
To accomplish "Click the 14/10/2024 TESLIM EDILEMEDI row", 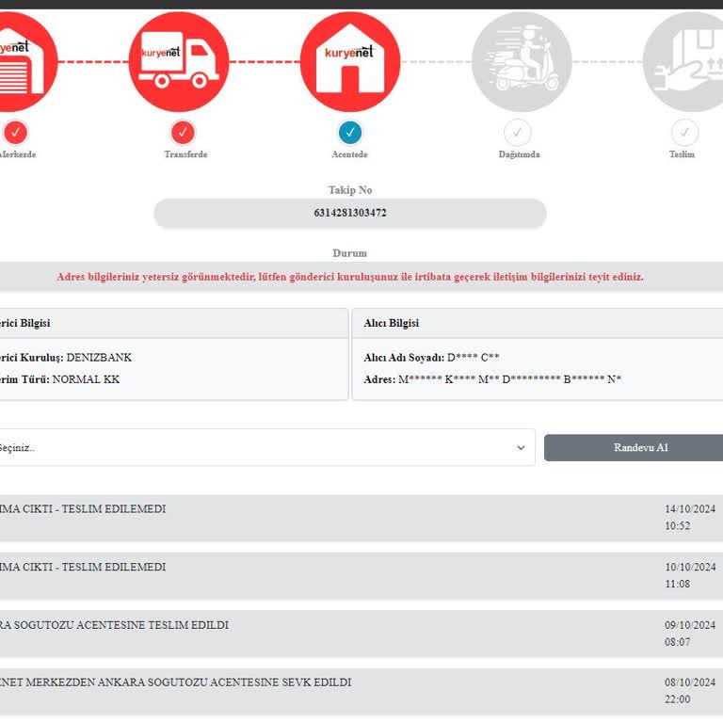I will click(361, 518).
